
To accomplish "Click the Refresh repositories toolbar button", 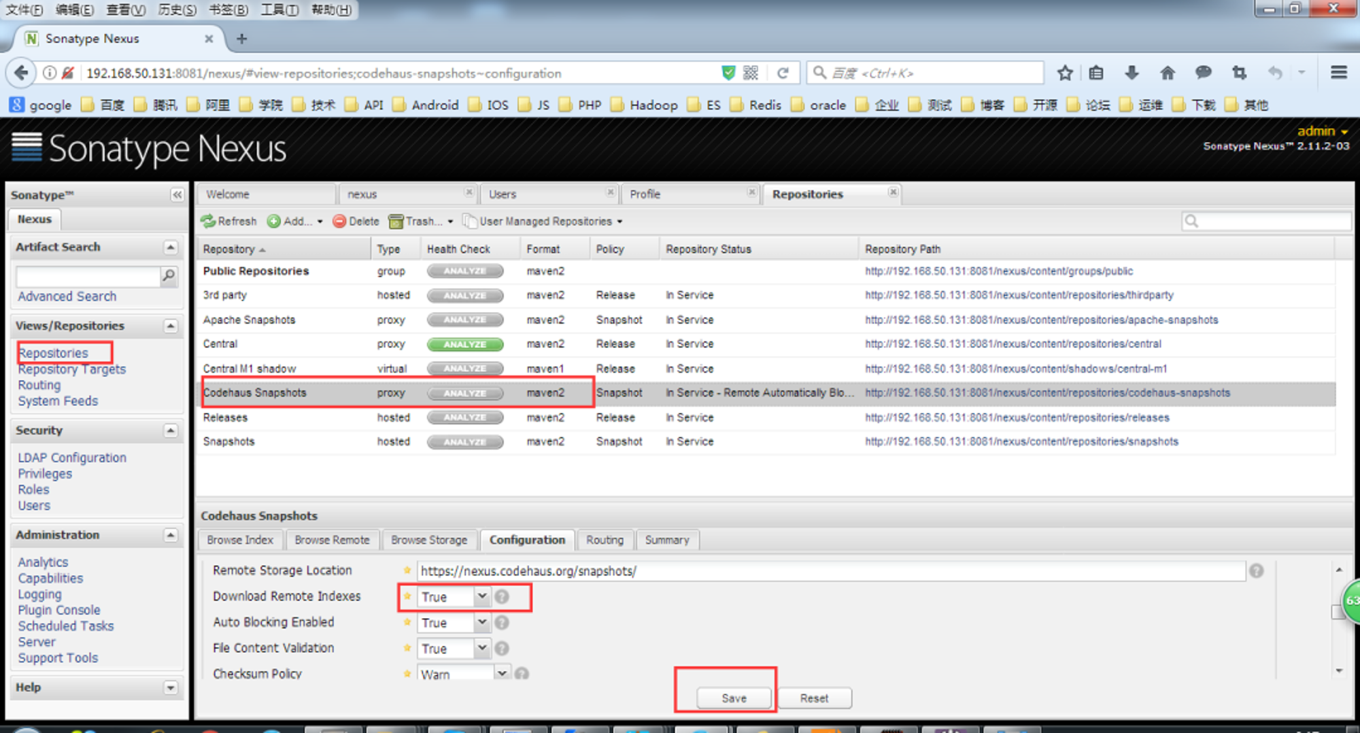I will (228, 221).
